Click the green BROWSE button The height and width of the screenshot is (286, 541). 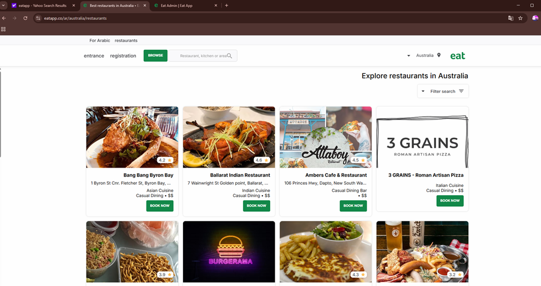[155, 55]
